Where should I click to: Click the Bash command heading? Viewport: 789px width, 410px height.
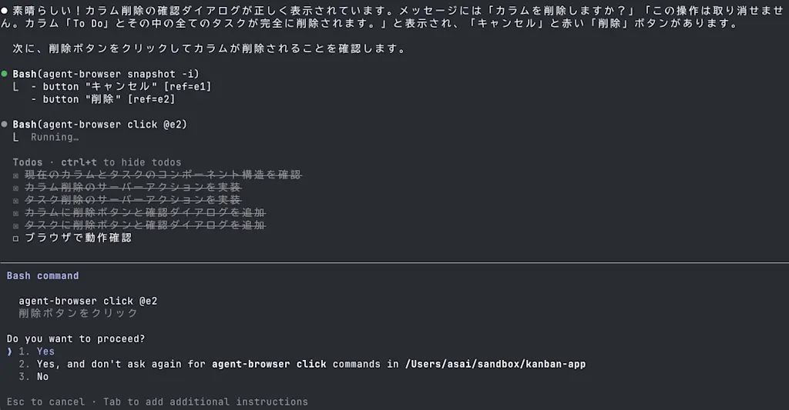click(43, 275)
